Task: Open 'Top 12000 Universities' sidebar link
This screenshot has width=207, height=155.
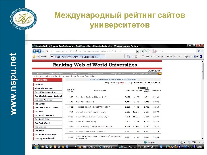Action: click(x=48, y=92)
